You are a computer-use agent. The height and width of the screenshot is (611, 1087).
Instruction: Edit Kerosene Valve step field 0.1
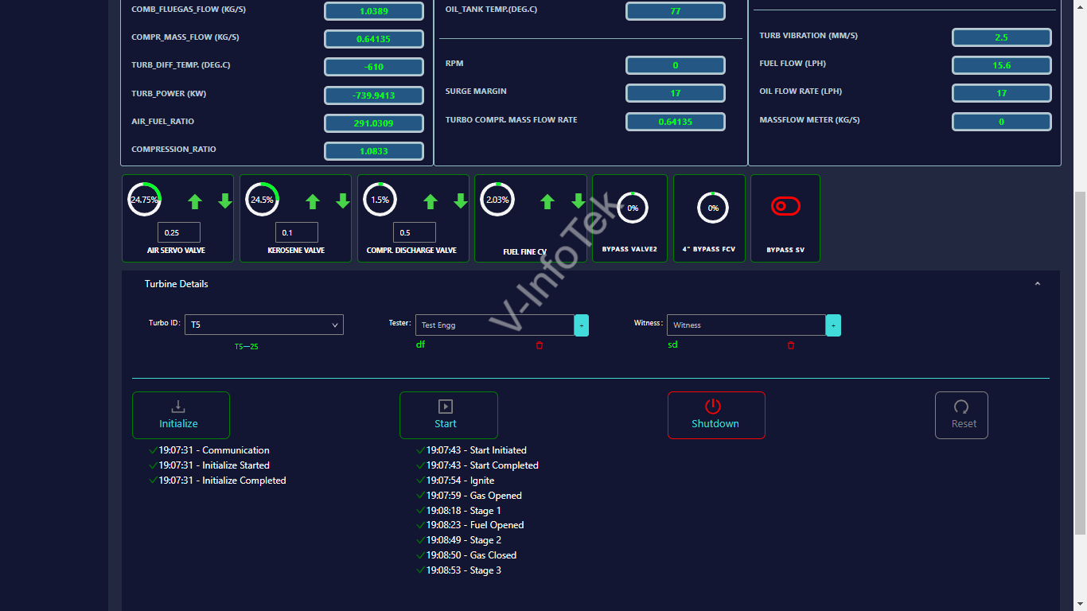click(297, 232)
